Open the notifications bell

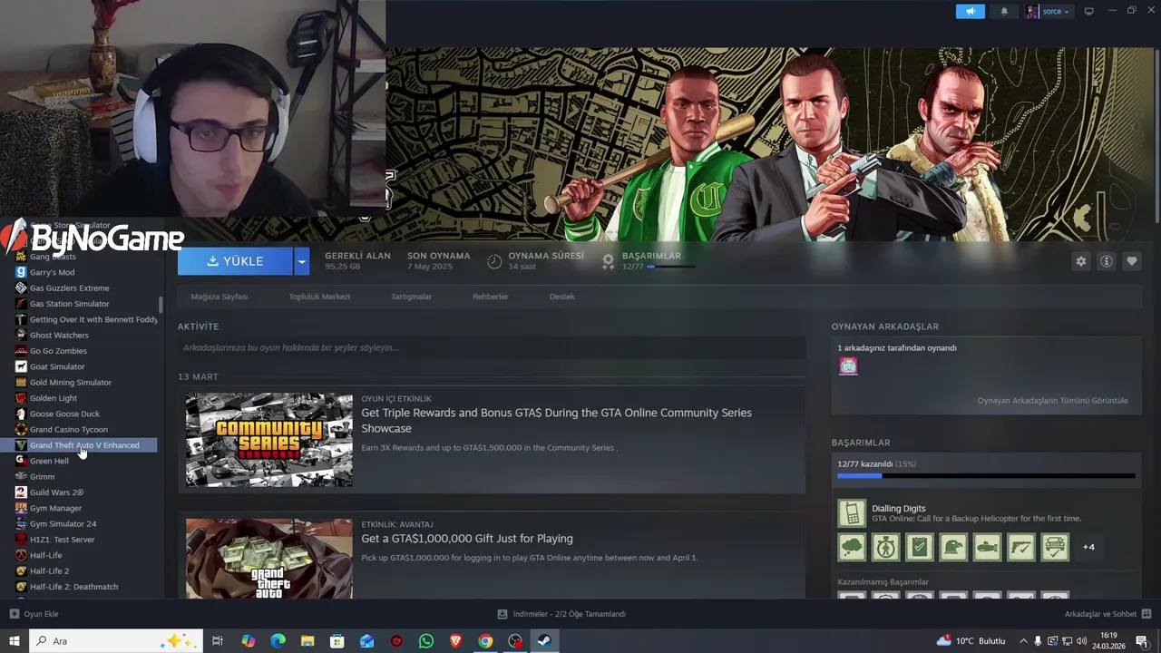tap(1004, 12)
